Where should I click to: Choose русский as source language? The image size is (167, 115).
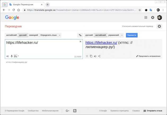click(23, 35)
